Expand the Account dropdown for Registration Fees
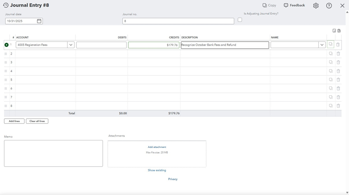 click(71, 45)
